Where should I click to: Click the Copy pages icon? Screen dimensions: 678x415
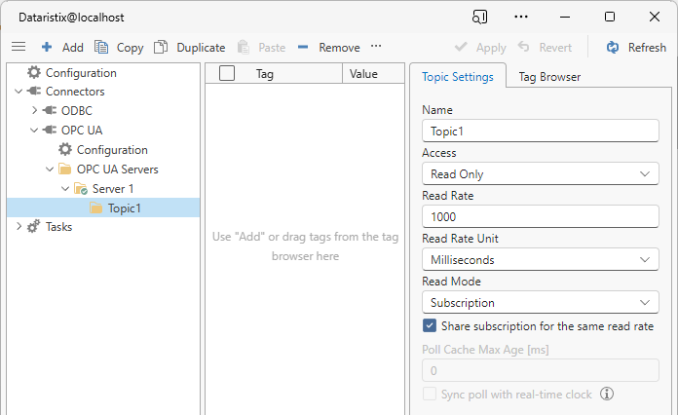101,47
